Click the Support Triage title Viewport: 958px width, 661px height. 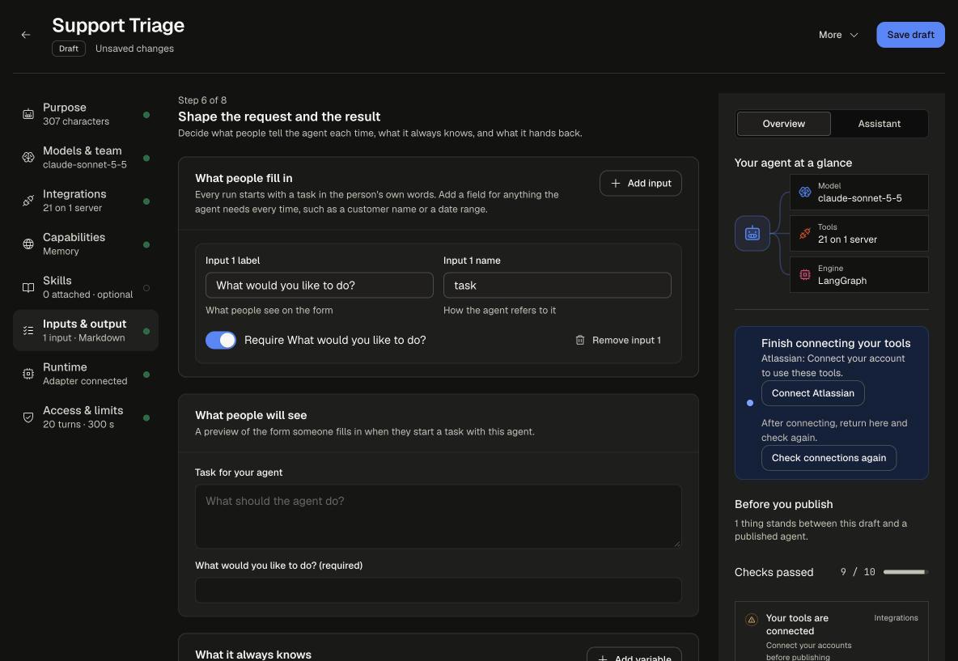click(x=118, y=25)
